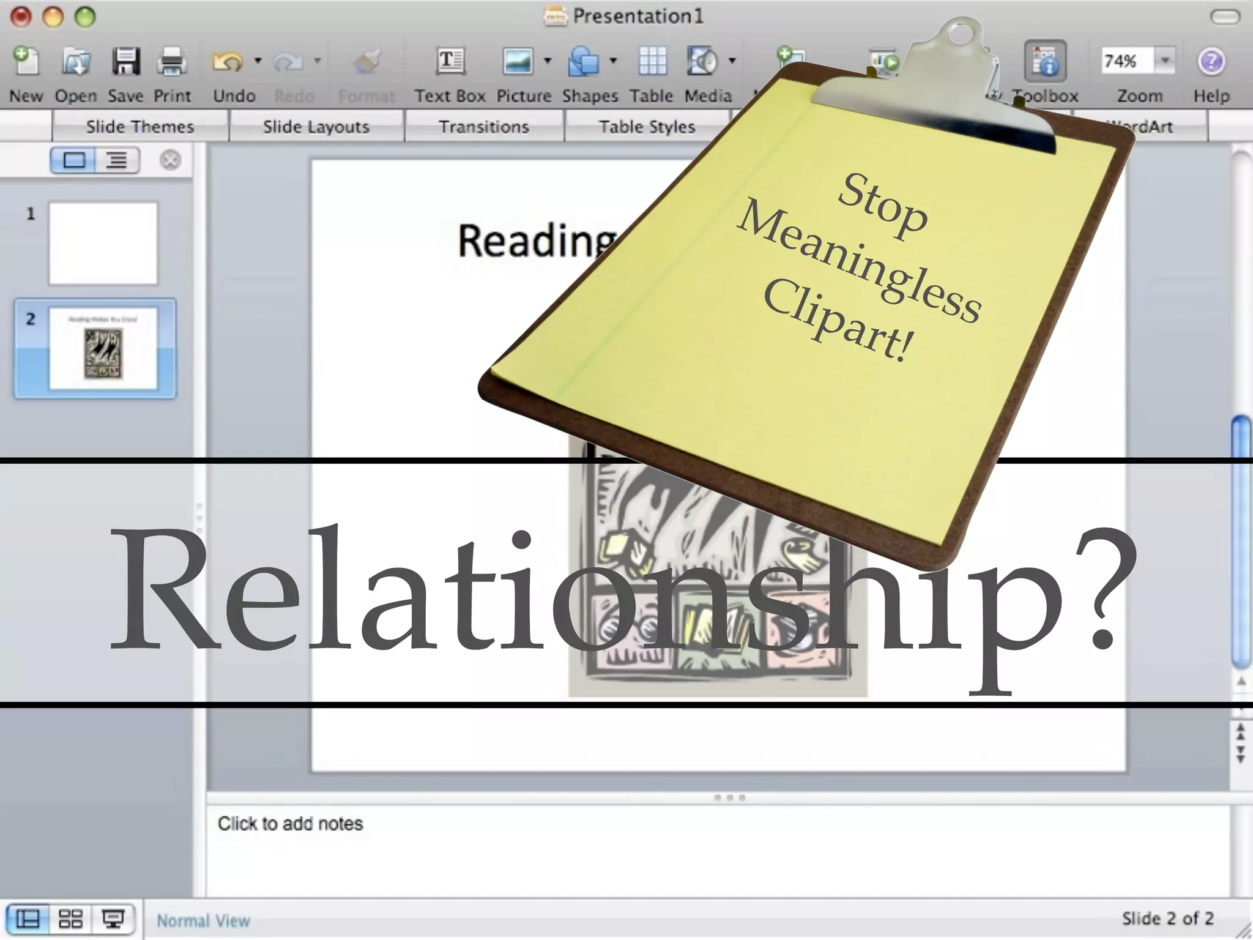
Task: Show slide thumbnails view in pane
Action: point(73,161)
